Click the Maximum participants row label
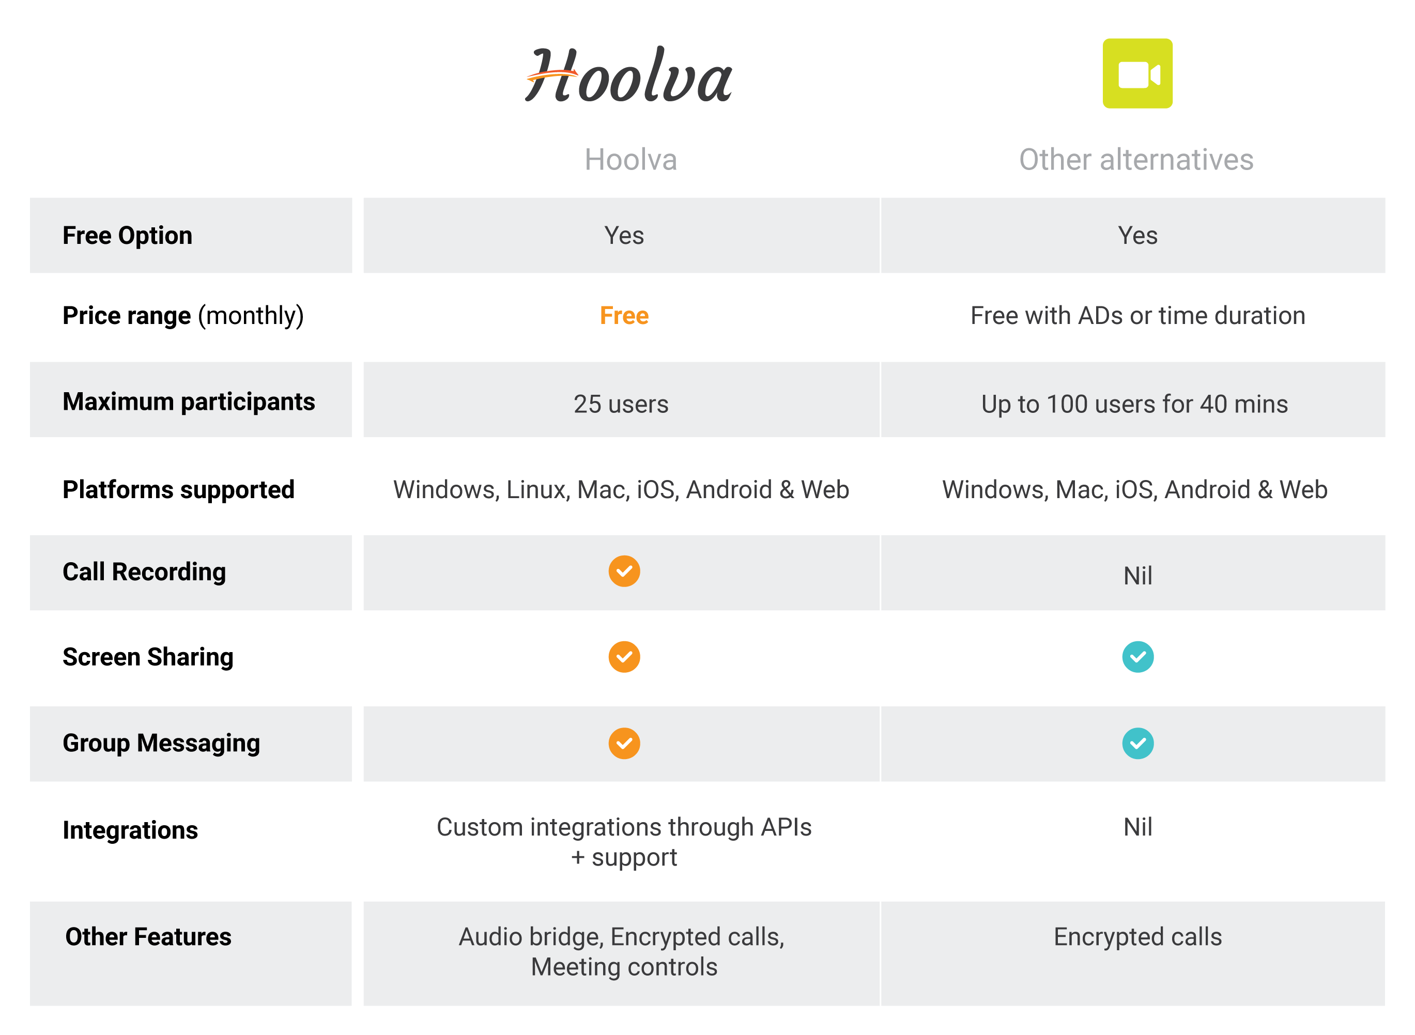The width and height of the screenshot is (1415, 1035). [189, 401]
